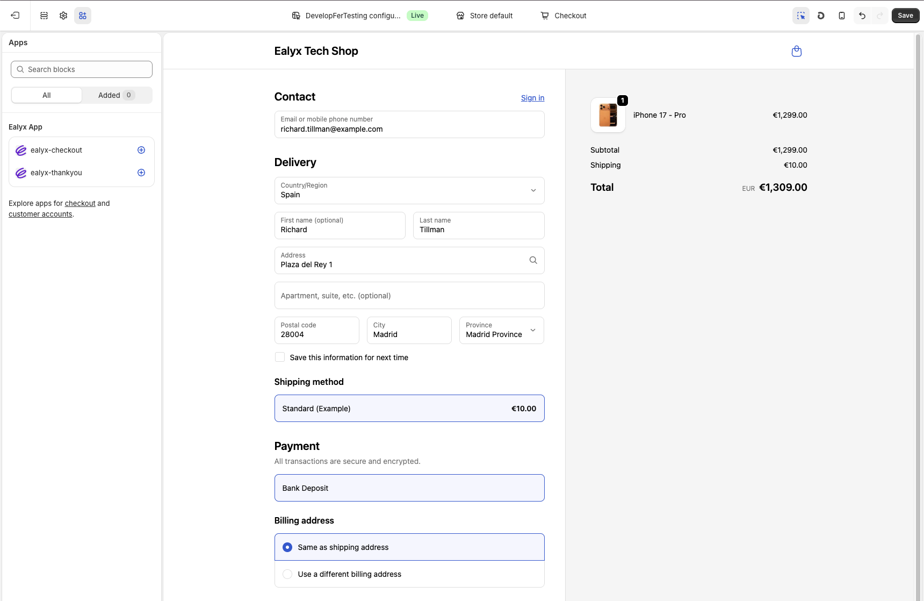Check Save this information for next time
This screenshot has width=924, height=601.
pos(280,357)
